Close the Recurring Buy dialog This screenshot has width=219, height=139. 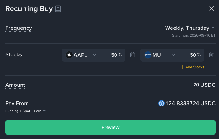click(x=212, y=8)
